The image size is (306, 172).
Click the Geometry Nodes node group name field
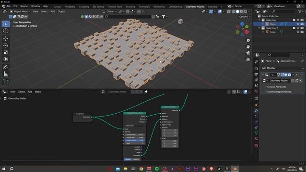click(279, 81)
